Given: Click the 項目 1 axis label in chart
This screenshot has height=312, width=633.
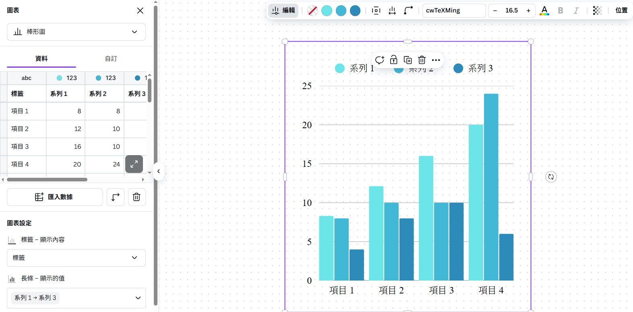Looking at the screenshot, I should tap(341, 290).
